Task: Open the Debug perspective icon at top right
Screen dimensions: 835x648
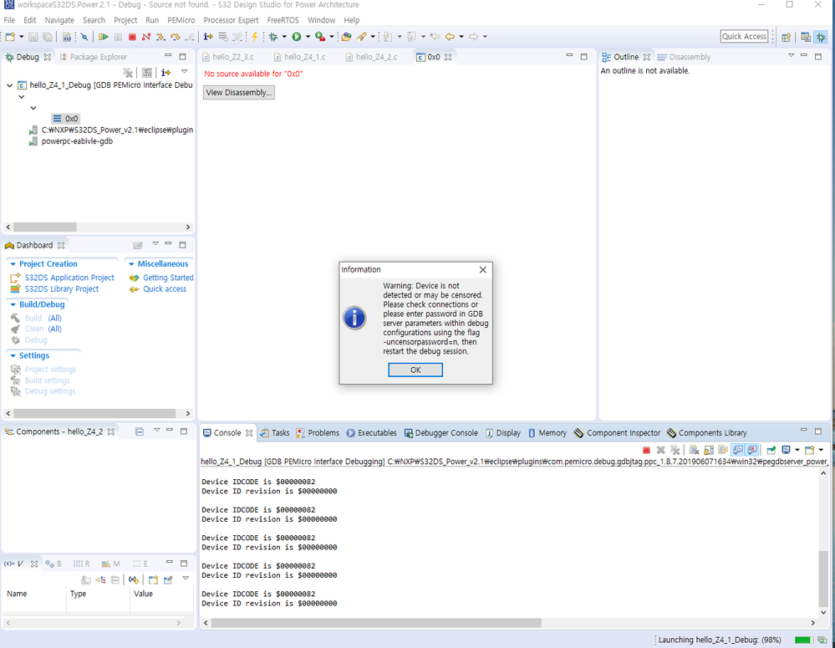Action: click(x=821, y=37)
